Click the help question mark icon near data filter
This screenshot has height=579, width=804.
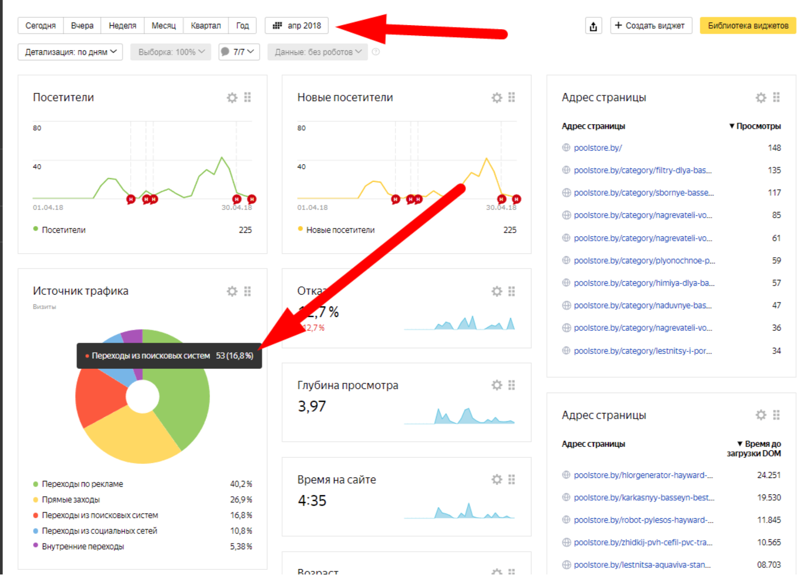(x=375, y=52)
